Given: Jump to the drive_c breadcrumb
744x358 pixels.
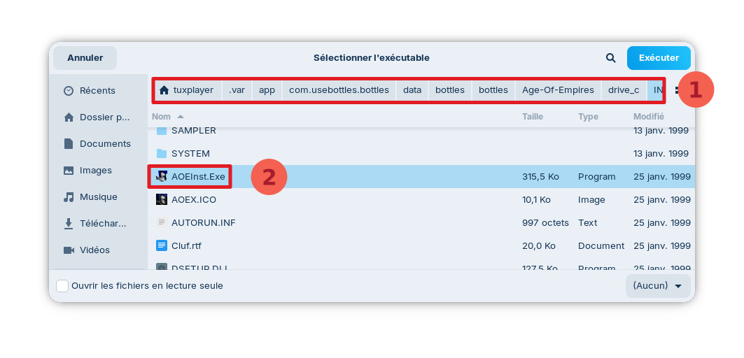Looking at the screenshot, I should pos(623,90).
